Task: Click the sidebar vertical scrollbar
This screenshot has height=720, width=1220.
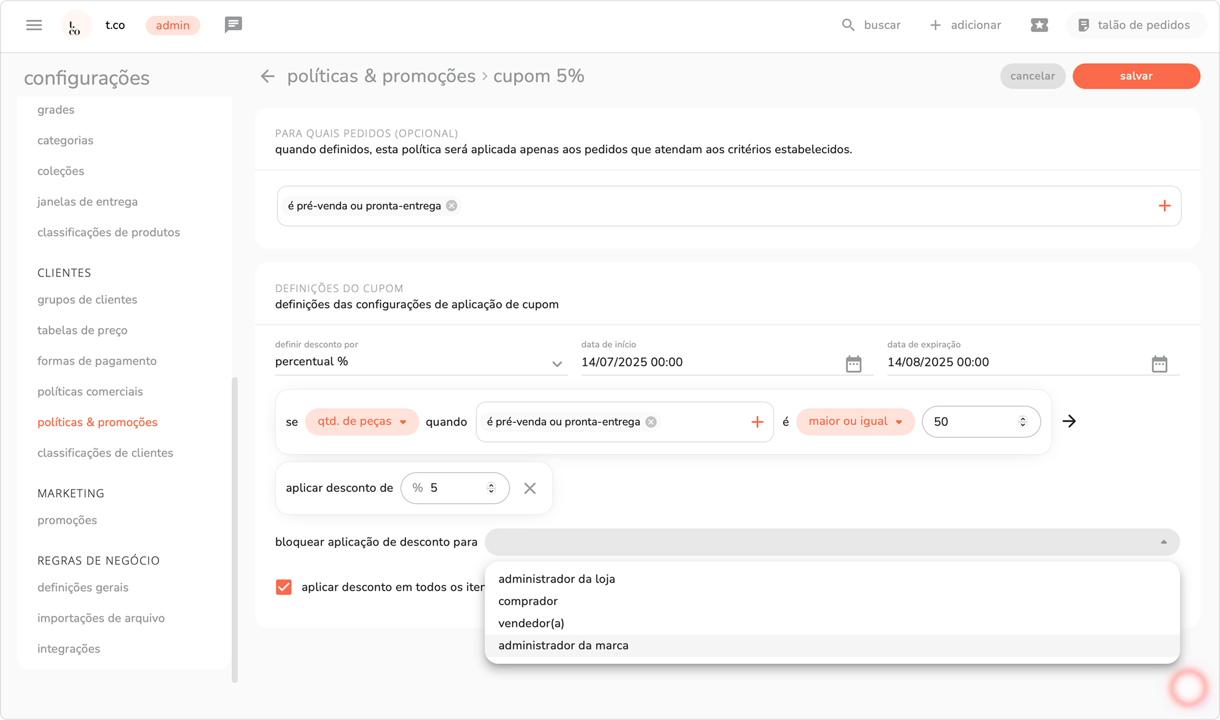Action: click(235, 528)
